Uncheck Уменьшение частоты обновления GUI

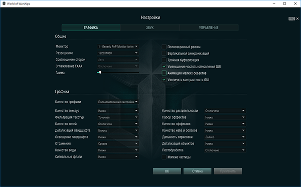pos(164,66)
